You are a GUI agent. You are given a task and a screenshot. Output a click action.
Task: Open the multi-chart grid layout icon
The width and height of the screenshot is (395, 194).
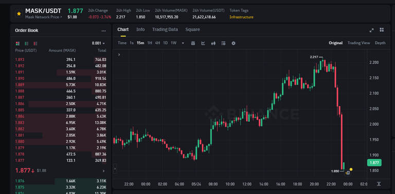pos(382,30)
